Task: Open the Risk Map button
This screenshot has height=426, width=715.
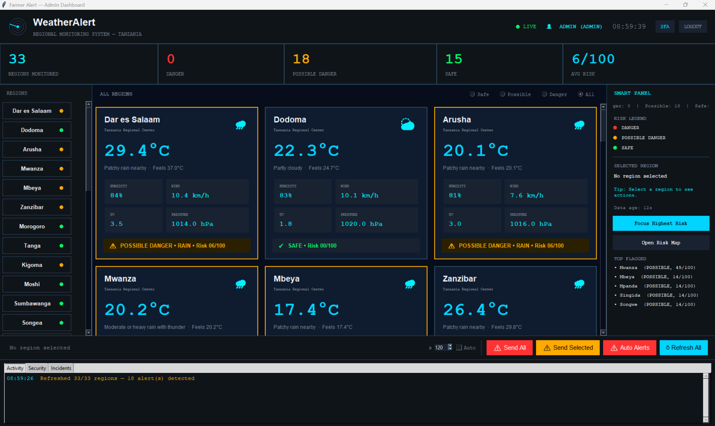Action: click(661, 243)
